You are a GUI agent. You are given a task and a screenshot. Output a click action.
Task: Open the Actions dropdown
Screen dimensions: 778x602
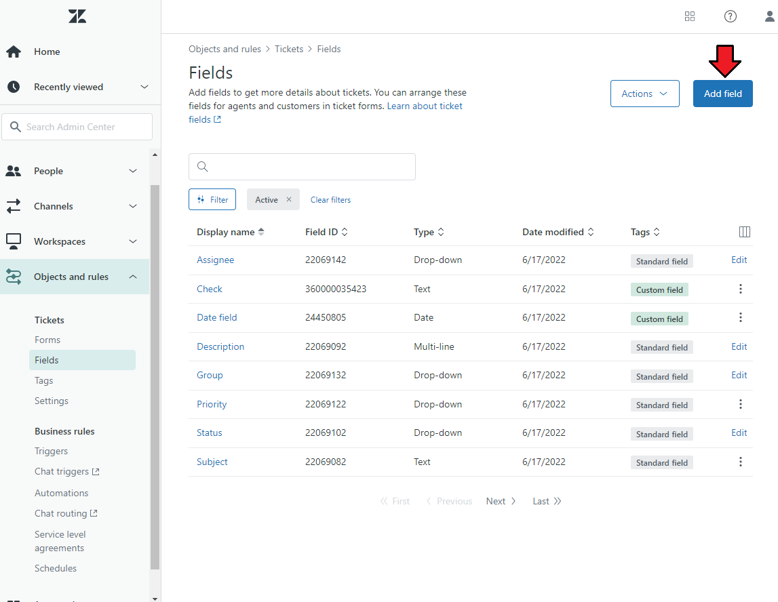644,94
